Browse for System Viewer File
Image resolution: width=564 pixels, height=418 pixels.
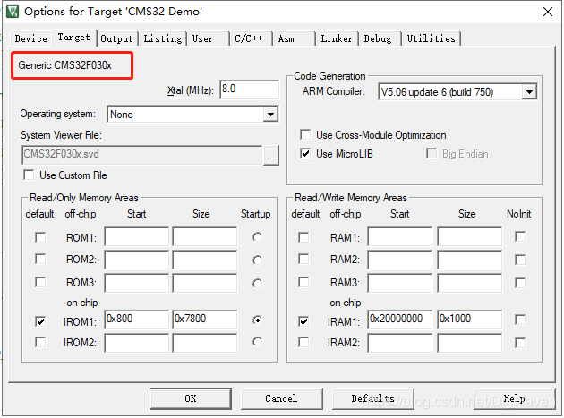[271, 156]
